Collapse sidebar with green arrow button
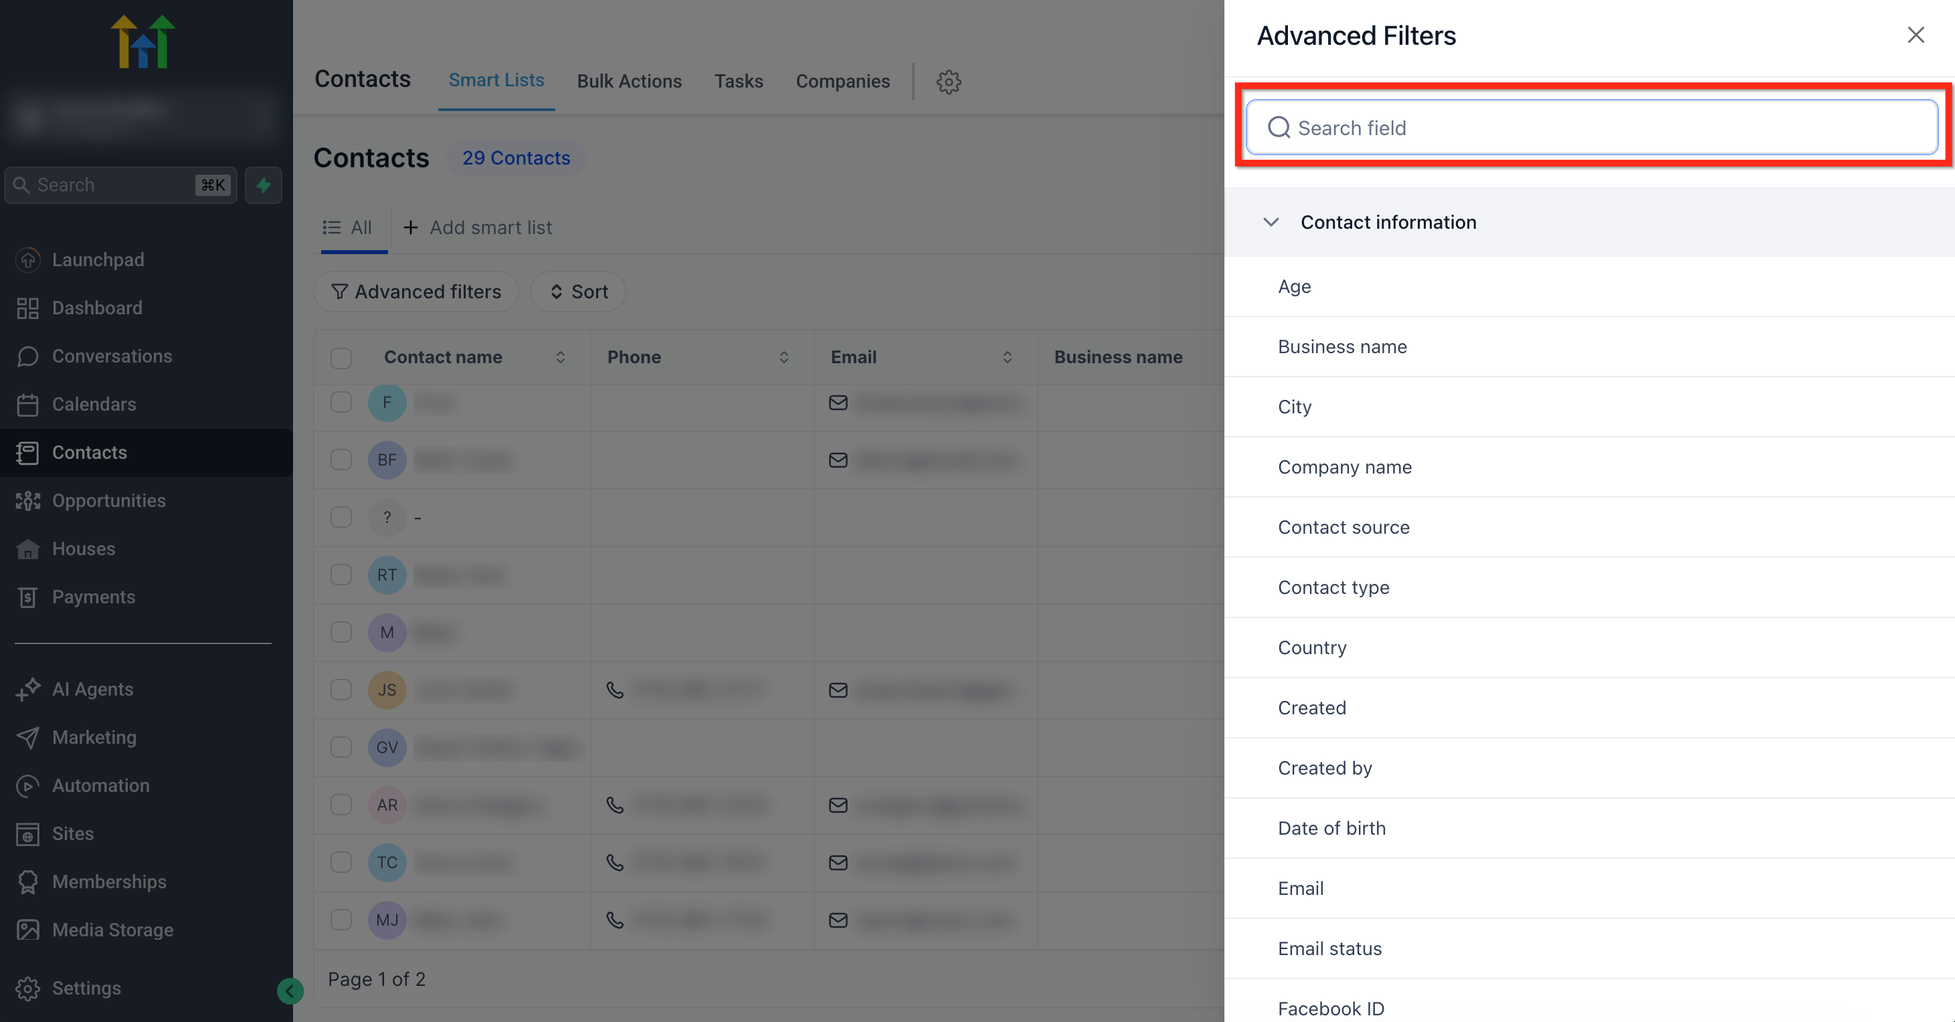 pyautogui.click(x=290, y=990)
